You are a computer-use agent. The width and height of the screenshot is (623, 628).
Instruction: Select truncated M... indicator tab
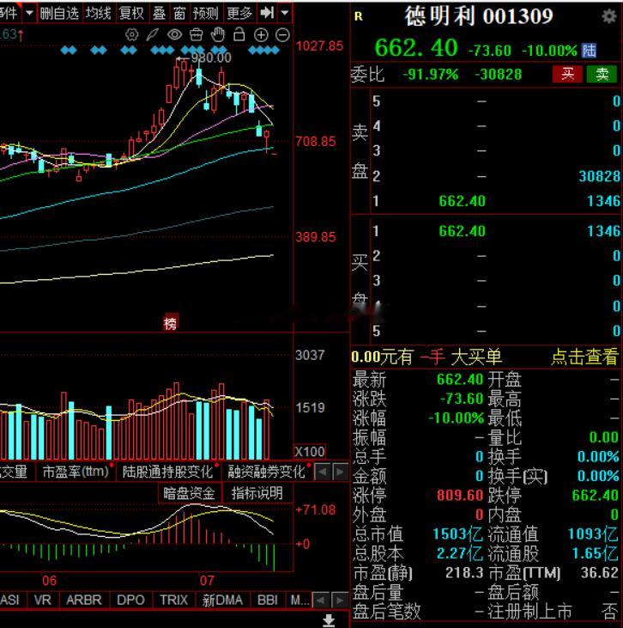click(299, 600)
